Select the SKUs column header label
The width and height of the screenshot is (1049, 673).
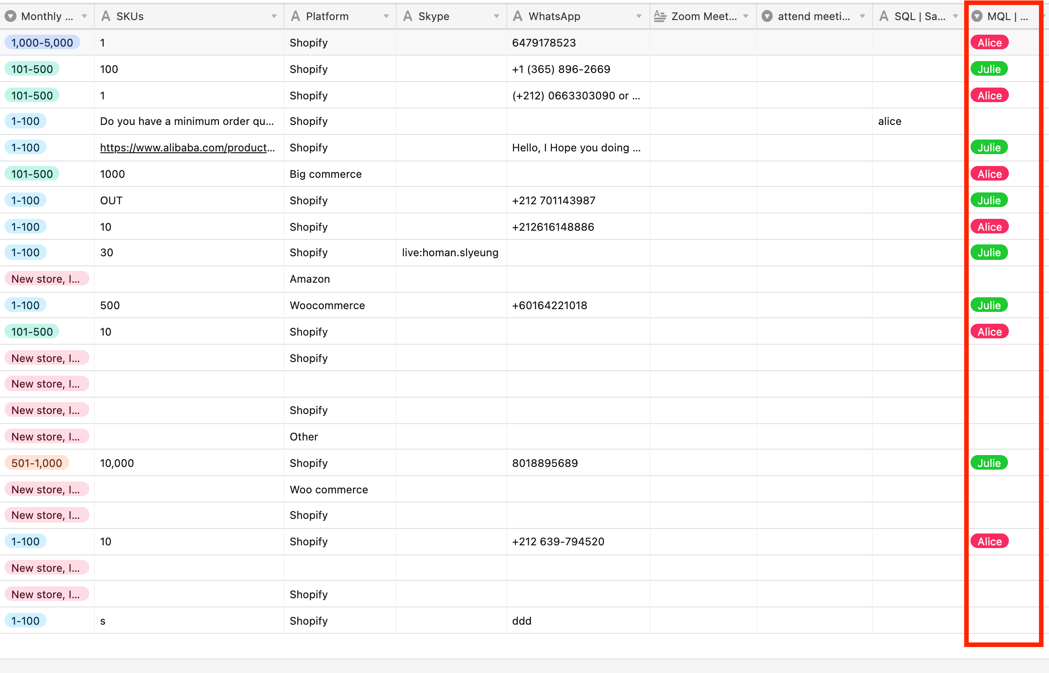pos(130,16)
